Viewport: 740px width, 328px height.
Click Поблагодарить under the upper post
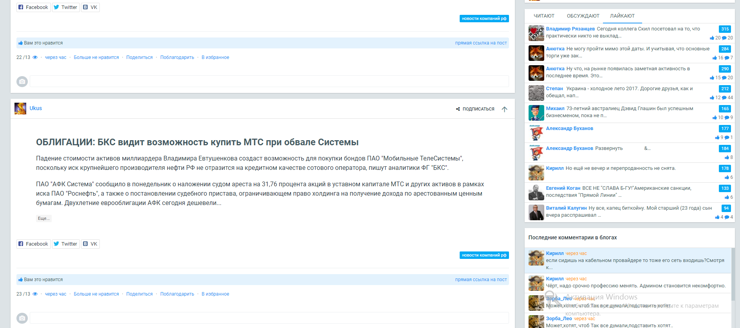pyautogui.click(x=177, y=57)
